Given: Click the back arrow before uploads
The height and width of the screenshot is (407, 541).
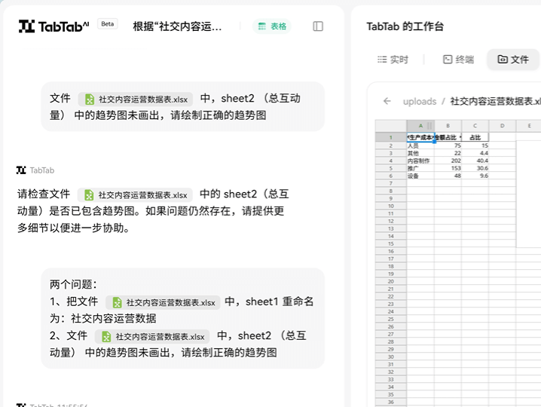Looking at the screenshot, I should point(387,101).
